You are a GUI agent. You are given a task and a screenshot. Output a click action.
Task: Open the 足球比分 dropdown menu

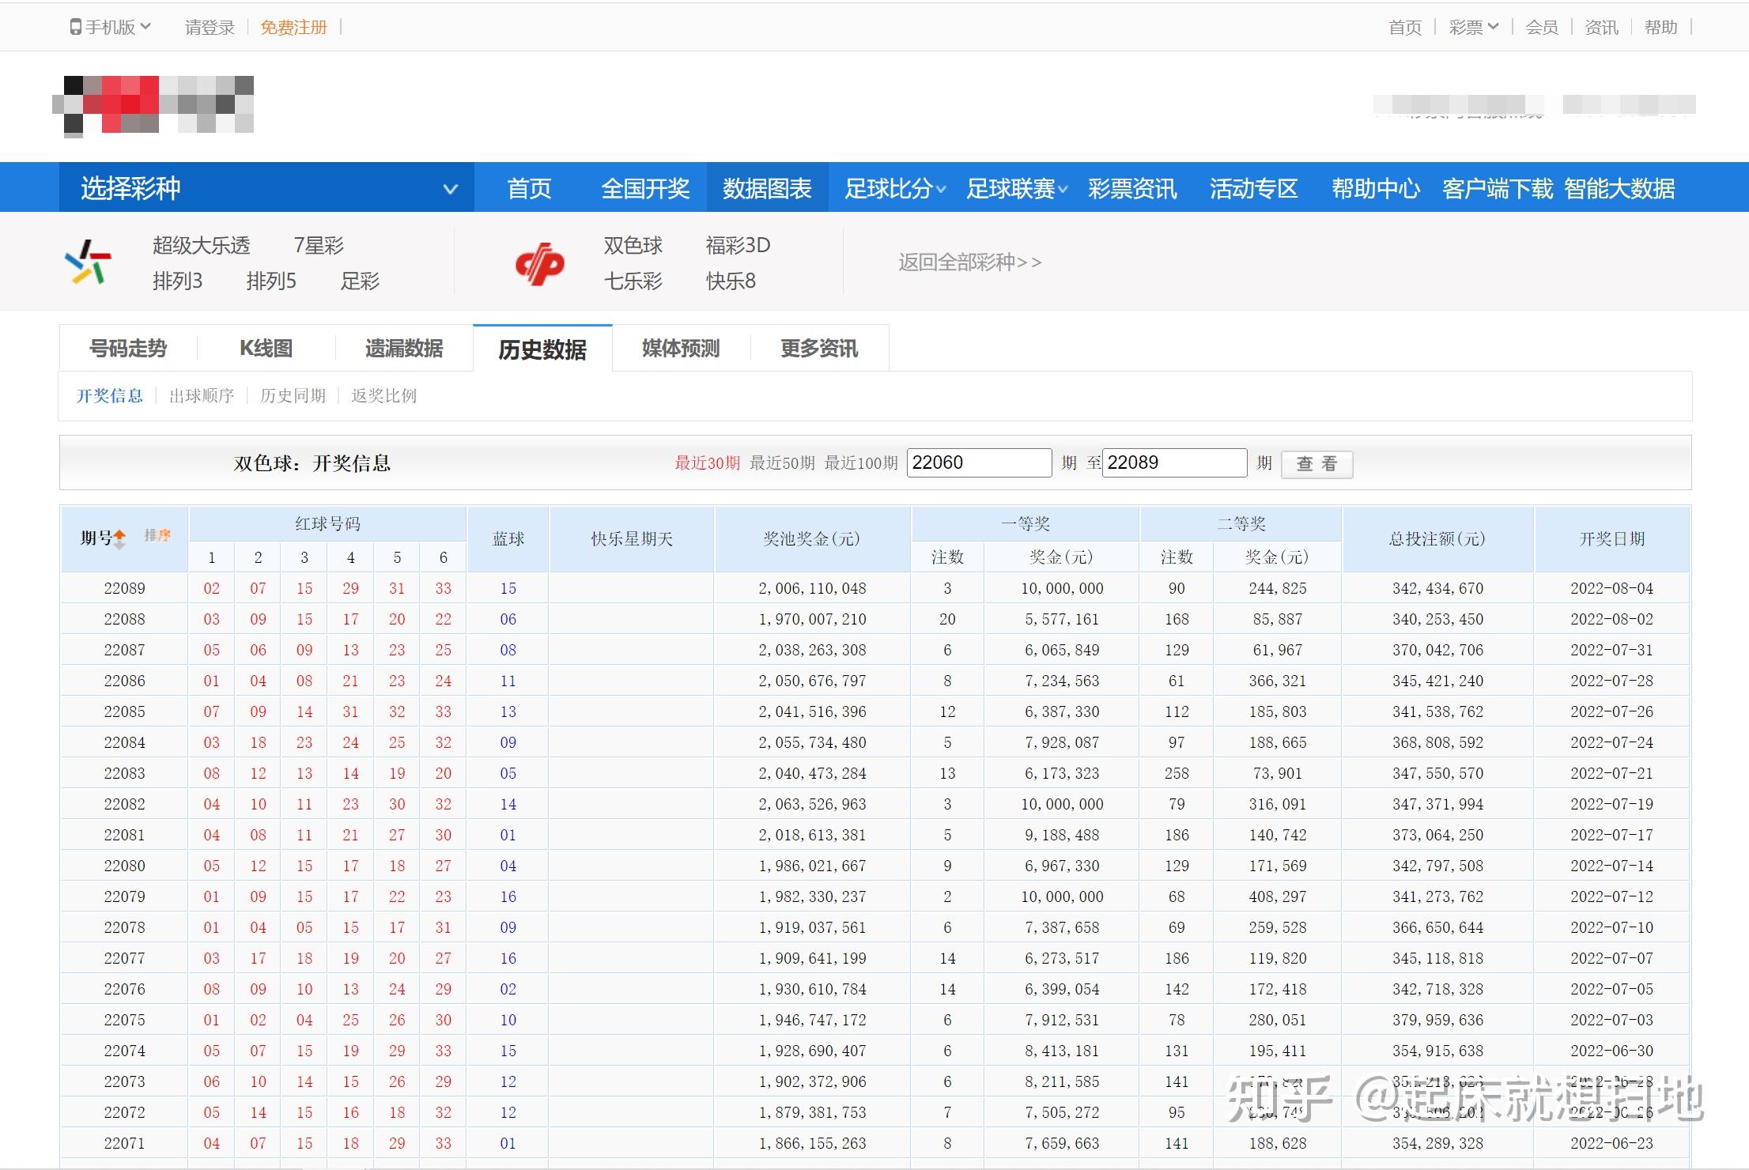tap(895, 188)
